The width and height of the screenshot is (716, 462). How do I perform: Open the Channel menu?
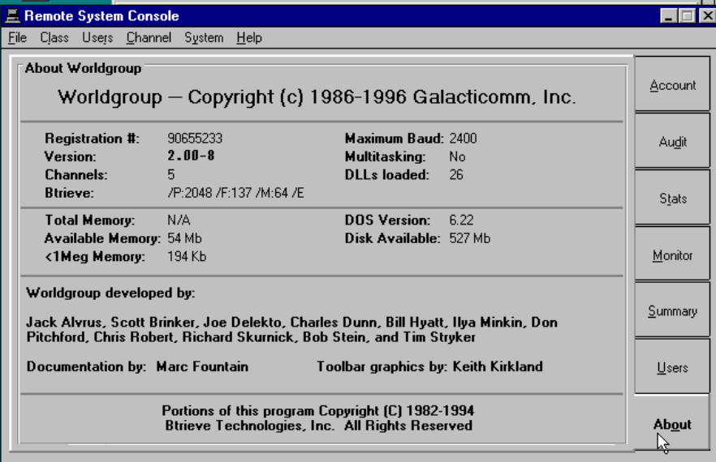[x=149, y=38]
